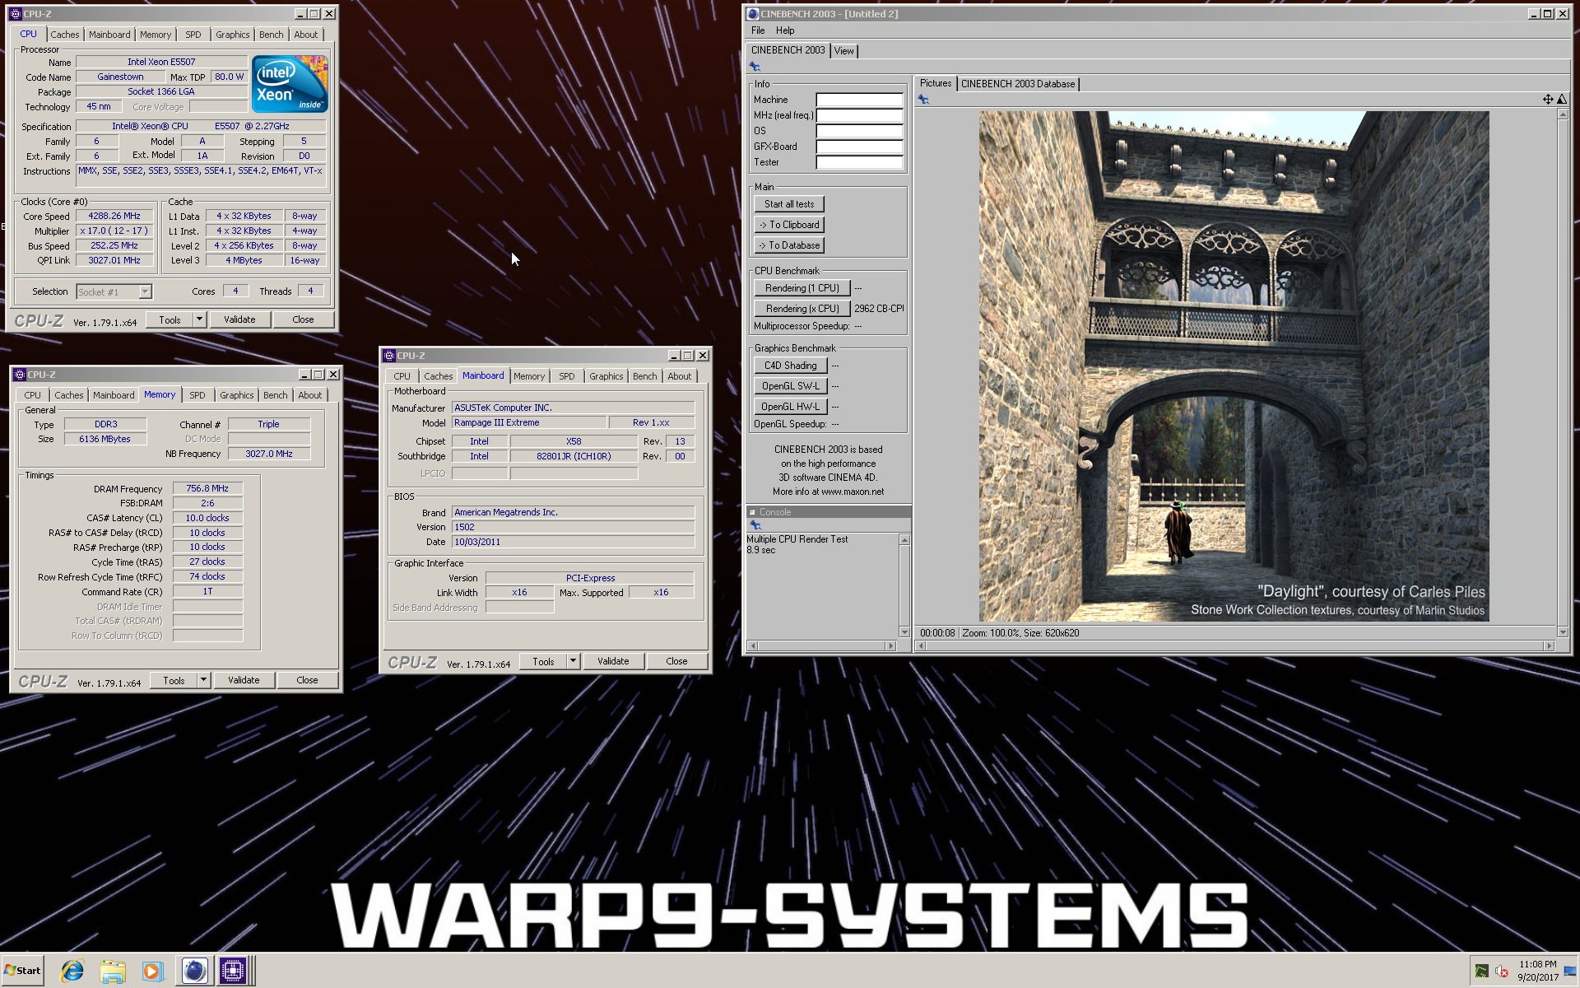Open Windows Explorer folder in the taskbar

[113, 971]
